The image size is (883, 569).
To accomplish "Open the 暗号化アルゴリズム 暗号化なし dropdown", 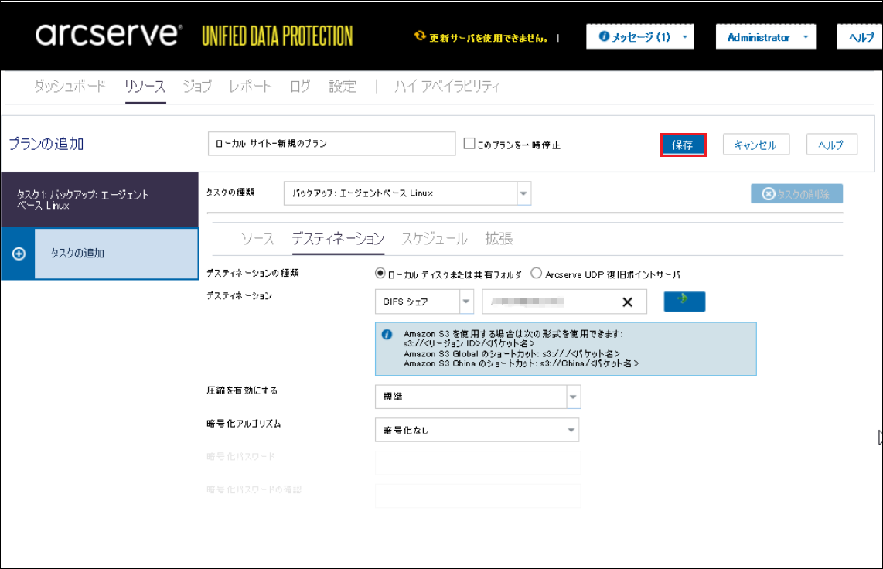I will click(x=477, y=430).
